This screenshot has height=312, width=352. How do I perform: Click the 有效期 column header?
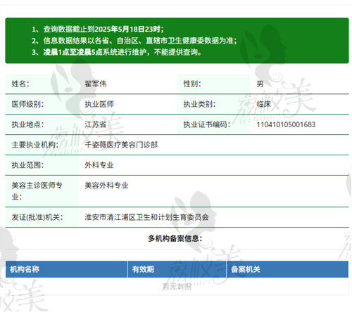[x=143, y=269]
